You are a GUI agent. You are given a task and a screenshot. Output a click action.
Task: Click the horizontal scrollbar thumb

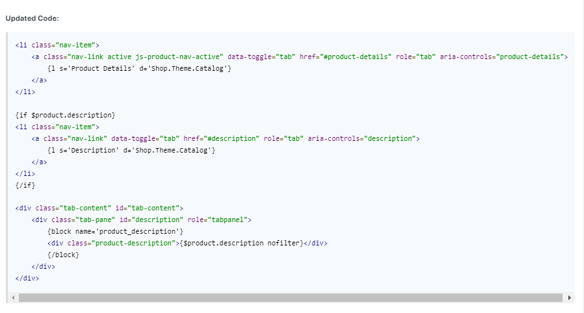[x=291, y=298]
